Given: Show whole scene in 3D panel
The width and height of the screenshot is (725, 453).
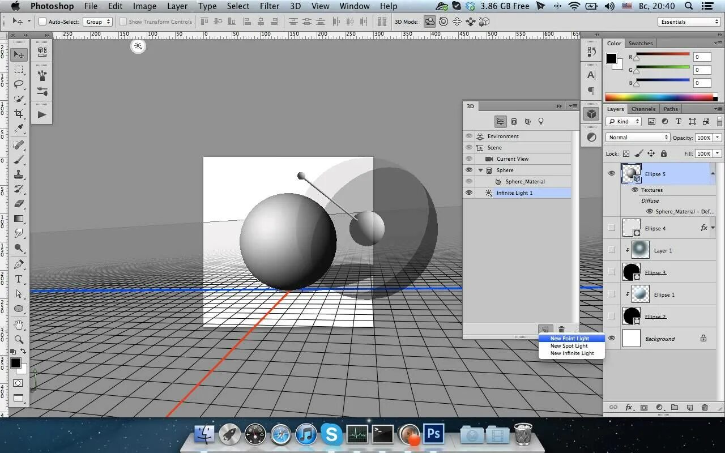Looking at the screenshot, I should pyautogui.click(x=500, y=121).
